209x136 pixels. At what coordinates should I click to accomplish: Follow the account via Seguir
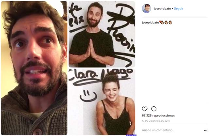coord(179,8)
